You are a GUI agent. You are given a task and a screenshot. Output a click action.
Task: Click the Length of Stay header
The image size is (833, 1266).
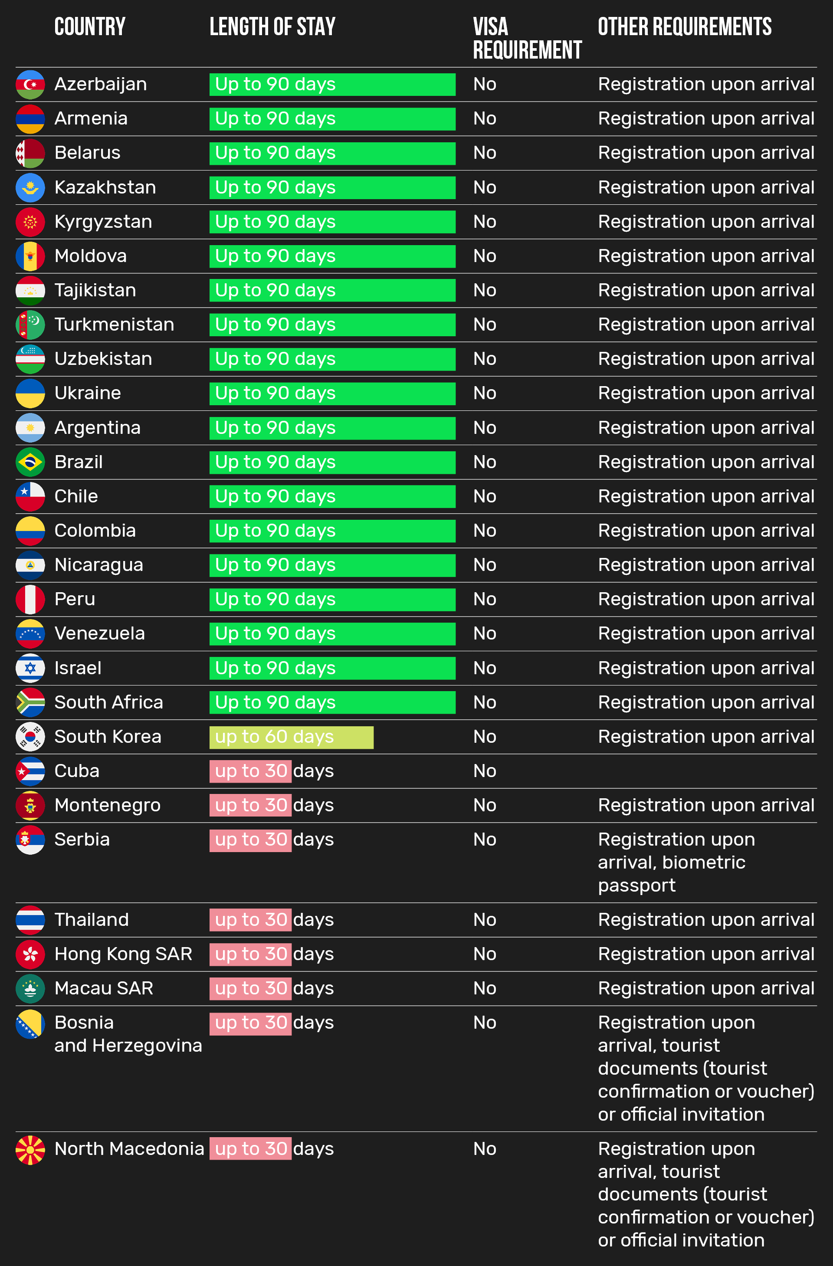pyautogui.click(x=272, y=26)
